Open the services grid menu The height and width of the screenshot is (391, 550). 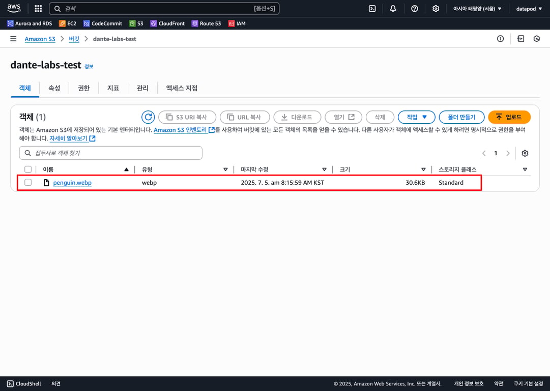click(38, 9)
